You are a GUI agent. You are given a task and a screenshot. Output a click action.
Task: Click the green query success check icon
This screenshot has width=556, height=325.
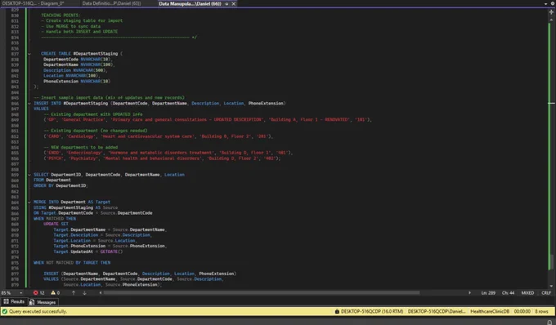pyautogui.click(x=5, y=312)
